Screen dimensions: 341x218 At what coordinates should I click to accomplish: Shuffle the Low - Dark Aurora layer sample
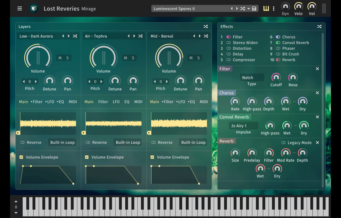(x=75, y=36)
